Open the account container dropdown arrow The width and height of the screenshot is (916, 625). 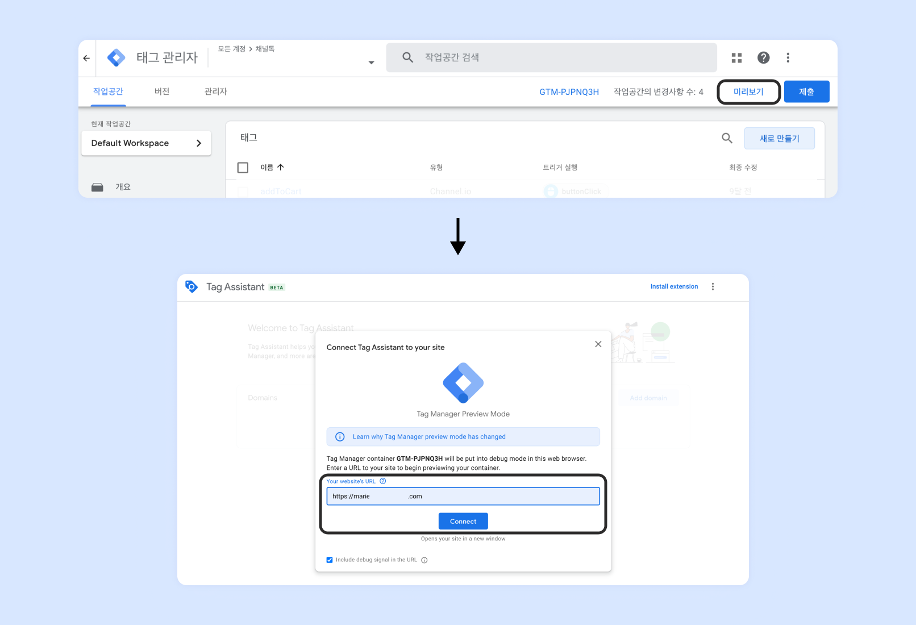[371, 63]
